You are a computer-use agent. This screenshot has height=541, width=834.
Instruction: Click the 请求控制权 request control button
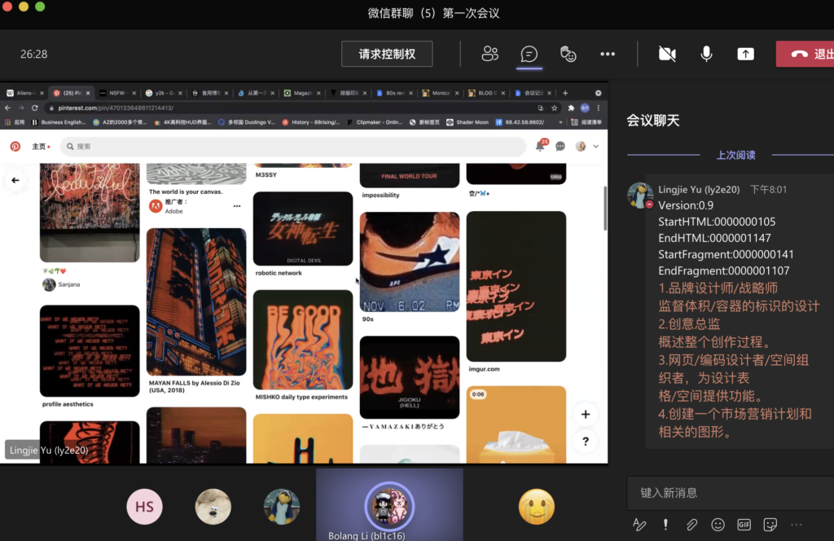pyautogui.click(x=387, y=54)
